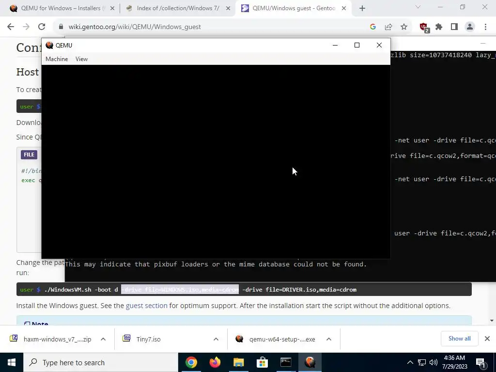
Task: Expand qemu-w64-setup download options arrow
Action: click(x=329, y=339)
